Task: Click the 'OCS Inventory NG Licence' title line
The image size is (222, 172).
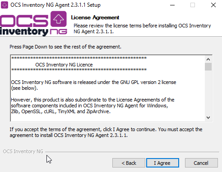Action: (x=64, y=65)
